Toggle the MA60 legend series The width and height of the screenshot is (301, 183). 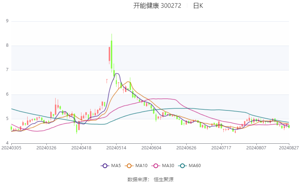click(189, 166)
